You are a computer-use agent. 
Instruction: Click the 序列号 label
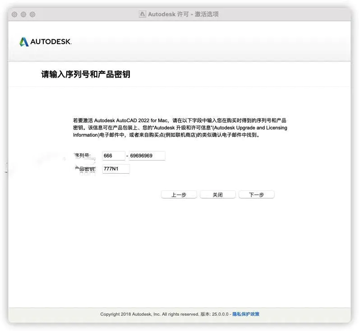[x=83, y=156]
